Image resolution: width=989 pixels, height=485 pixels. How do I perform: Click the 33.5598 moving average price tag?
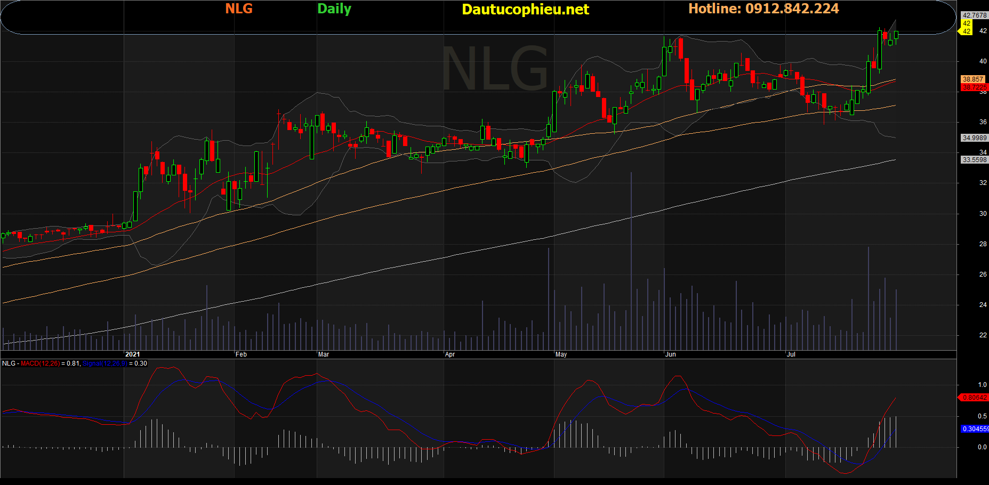[974, 160]
